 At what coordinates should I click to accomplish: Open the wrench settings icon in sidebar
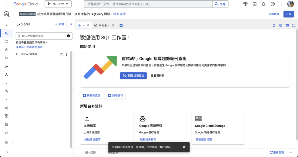7,91
